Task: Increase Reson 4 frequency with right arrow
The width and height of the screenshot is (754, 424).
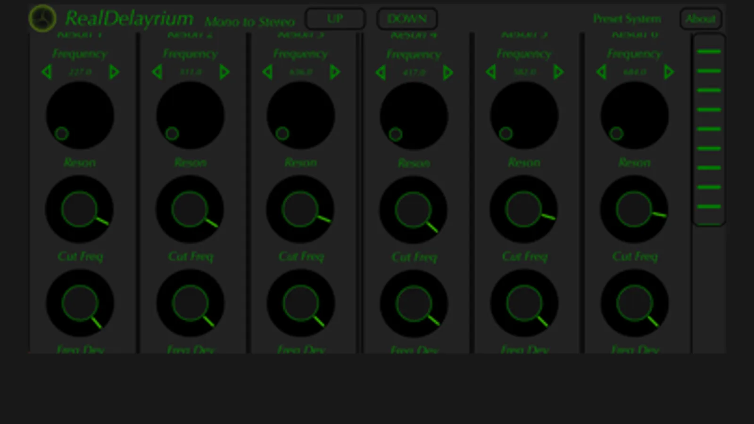Action: (448, 73)
